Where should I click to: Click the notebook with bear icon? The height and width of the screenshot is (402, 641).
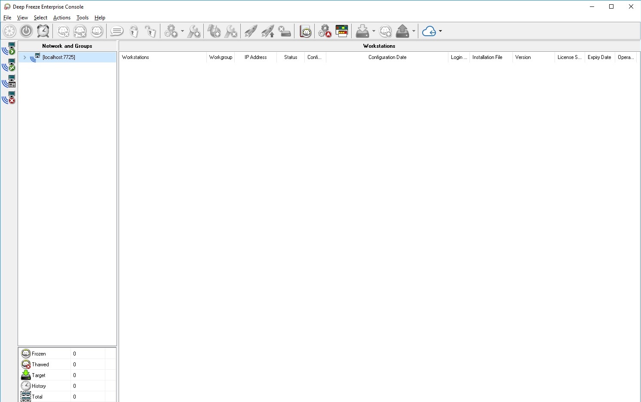coord(305,31)
